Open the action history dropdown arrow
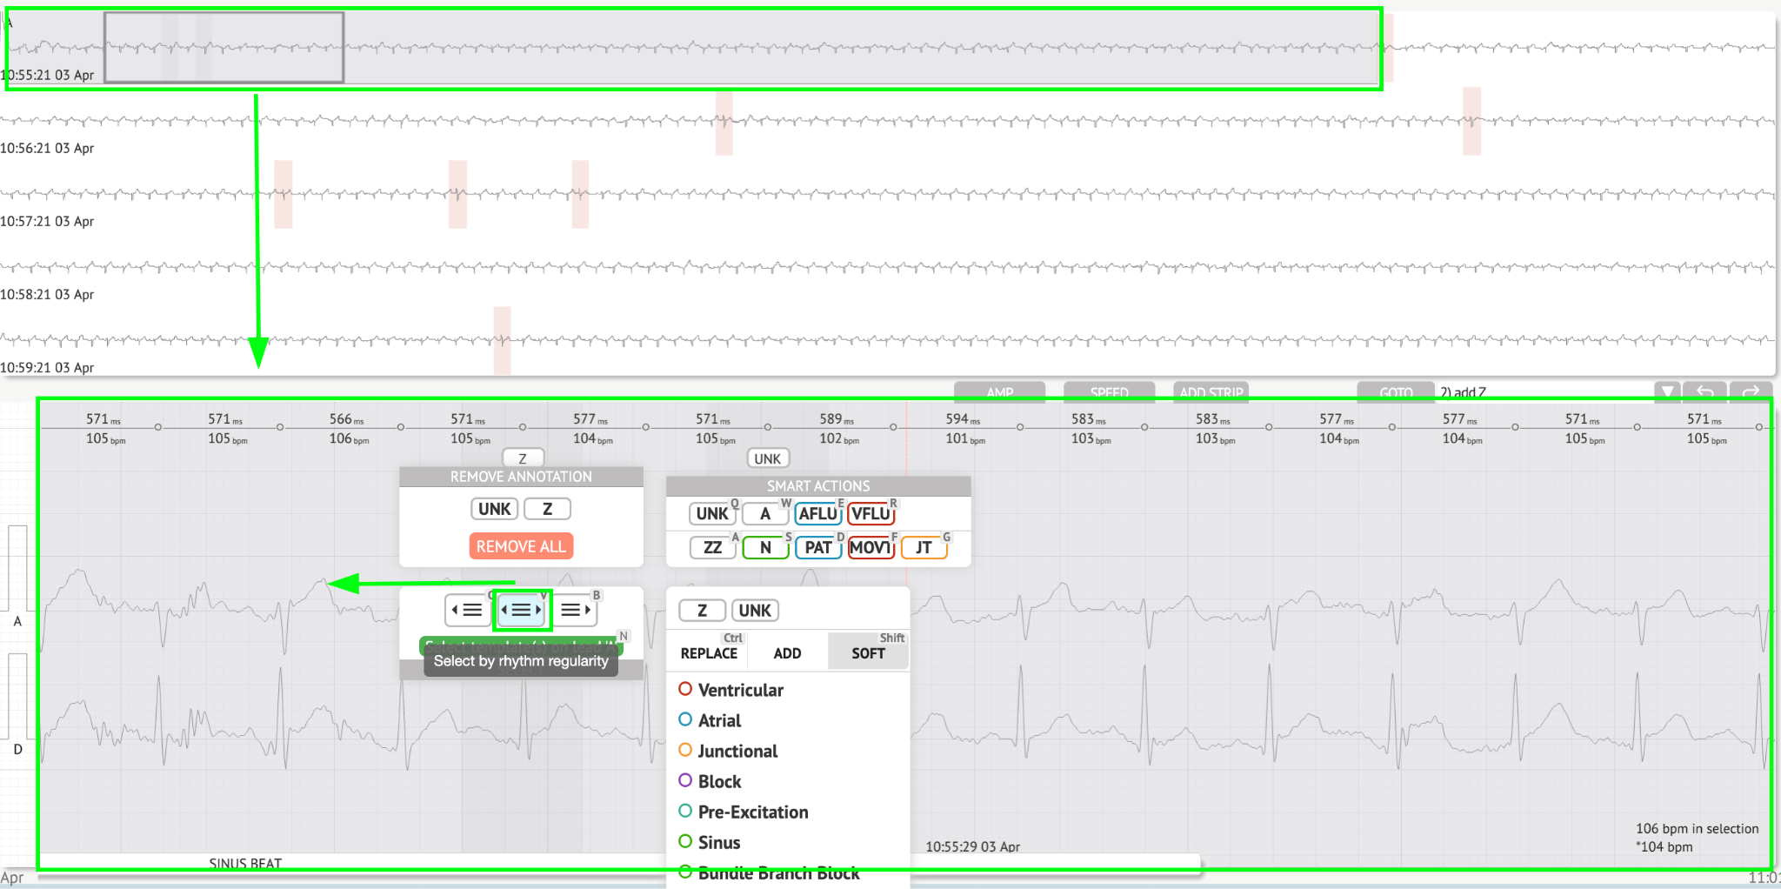This screenshot has height=889, width=1781. (x=1666, y=392)
